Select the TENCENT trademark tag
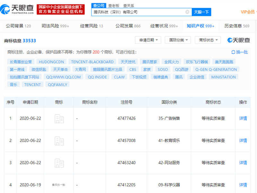 [32, 85]
